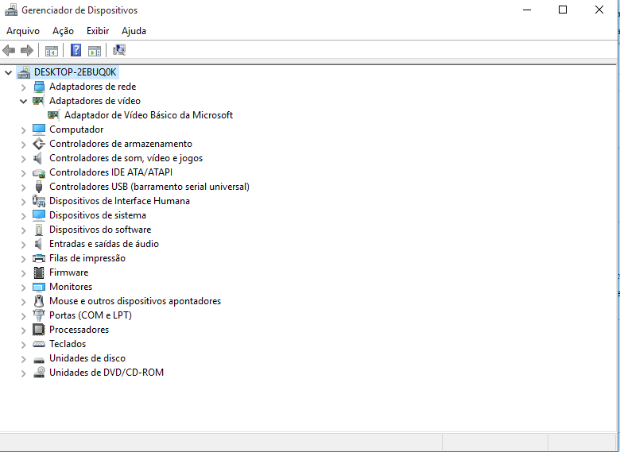This screenshot has height=452, width=620.
Task: Open the Ajuda menu
Action: [x=134, y=31]
